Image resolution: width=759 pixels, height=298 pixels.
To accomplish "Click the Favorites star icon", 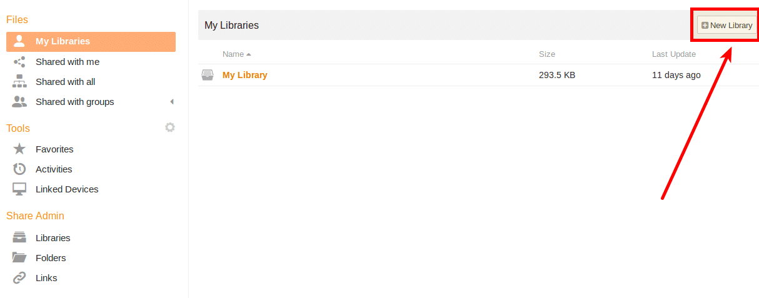I will [x=19, y=149].
